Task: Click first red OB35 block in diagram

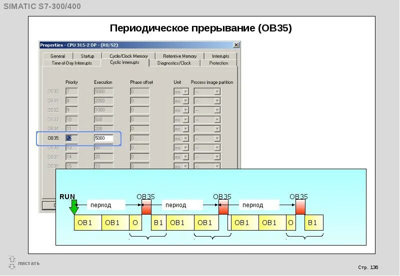Action: (x=146, y=207)
